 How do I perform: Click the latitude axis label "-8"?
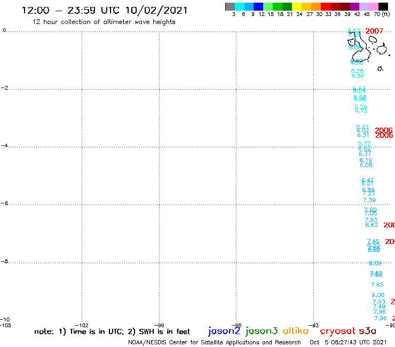(4, 262)
